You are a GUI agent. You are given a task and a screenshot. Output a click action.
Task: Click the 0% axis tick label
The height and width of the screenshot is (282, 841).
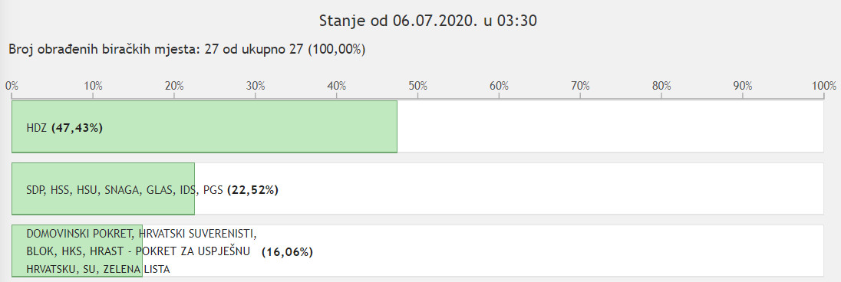pyautogui.click(x=12, y=86)
